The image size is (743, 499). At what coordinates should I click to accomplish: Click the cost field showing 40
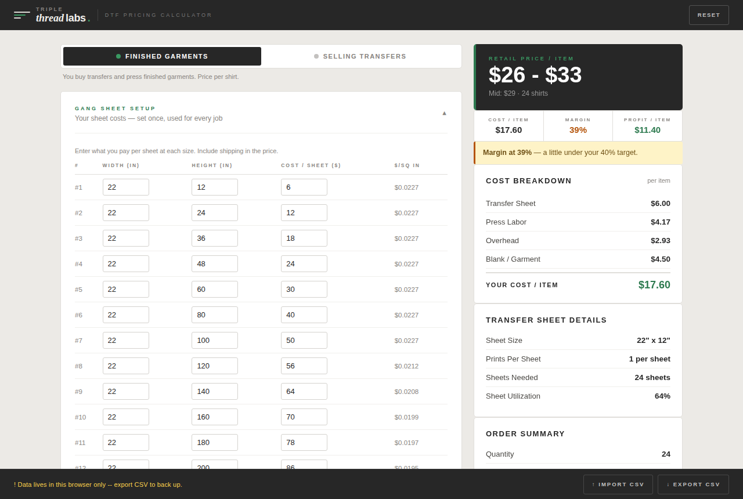(304, 315)
